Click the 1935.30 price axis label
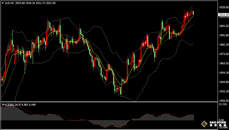This screenshot has height=130, width=229. tap(223, 91)
